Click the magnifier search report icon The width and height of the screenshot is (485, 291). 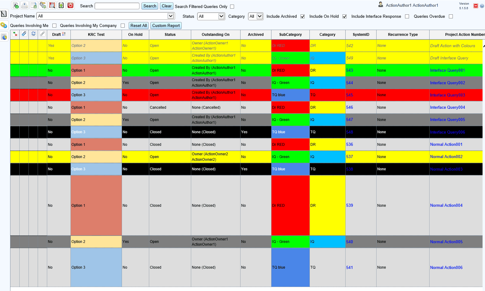(x=52, y=5)
